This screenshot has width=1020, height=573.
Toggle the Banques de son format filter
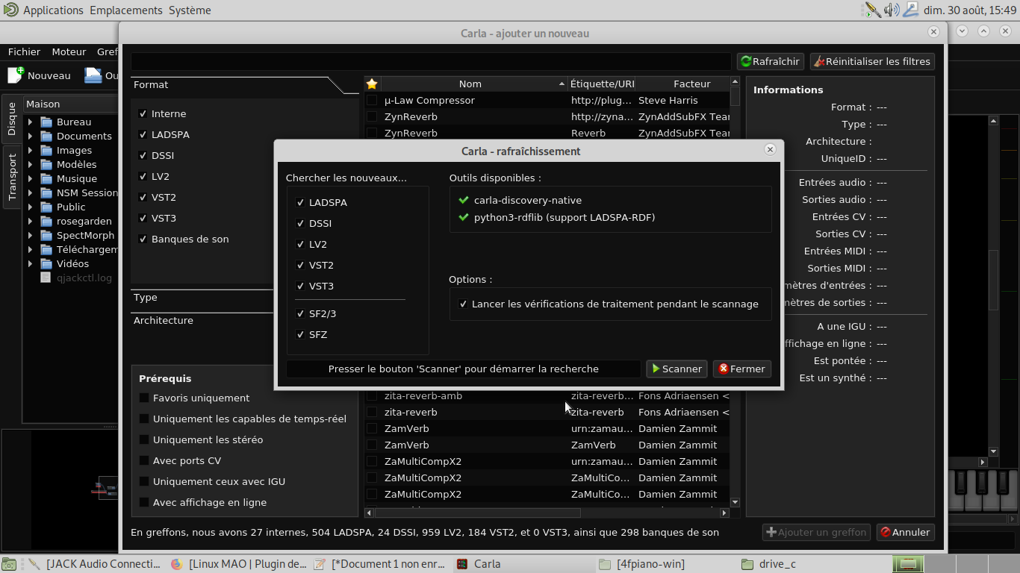pos(143,239)
